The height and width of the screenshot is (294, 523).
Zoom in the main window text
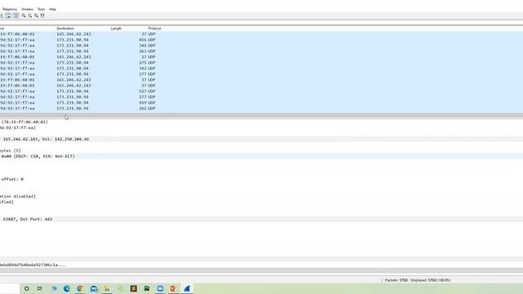point(24,16)
